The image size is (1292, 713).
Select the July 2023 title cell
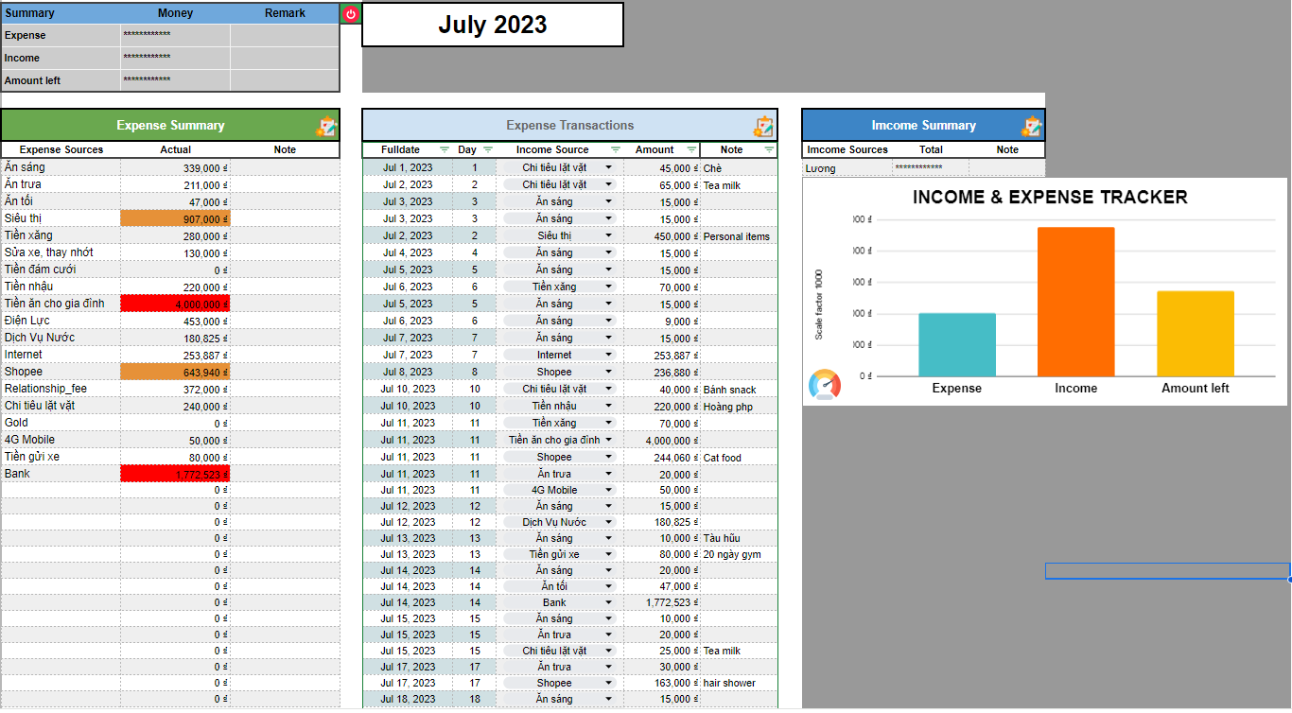point(492,25)
